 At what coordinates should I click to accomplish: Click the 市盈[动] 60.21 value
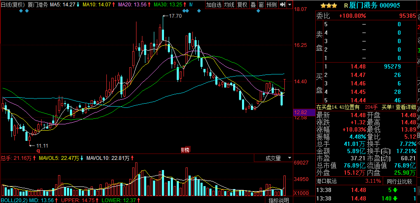409,158
